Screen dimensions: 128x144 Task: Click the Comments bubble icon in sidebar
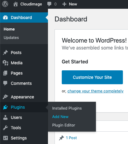5,83
